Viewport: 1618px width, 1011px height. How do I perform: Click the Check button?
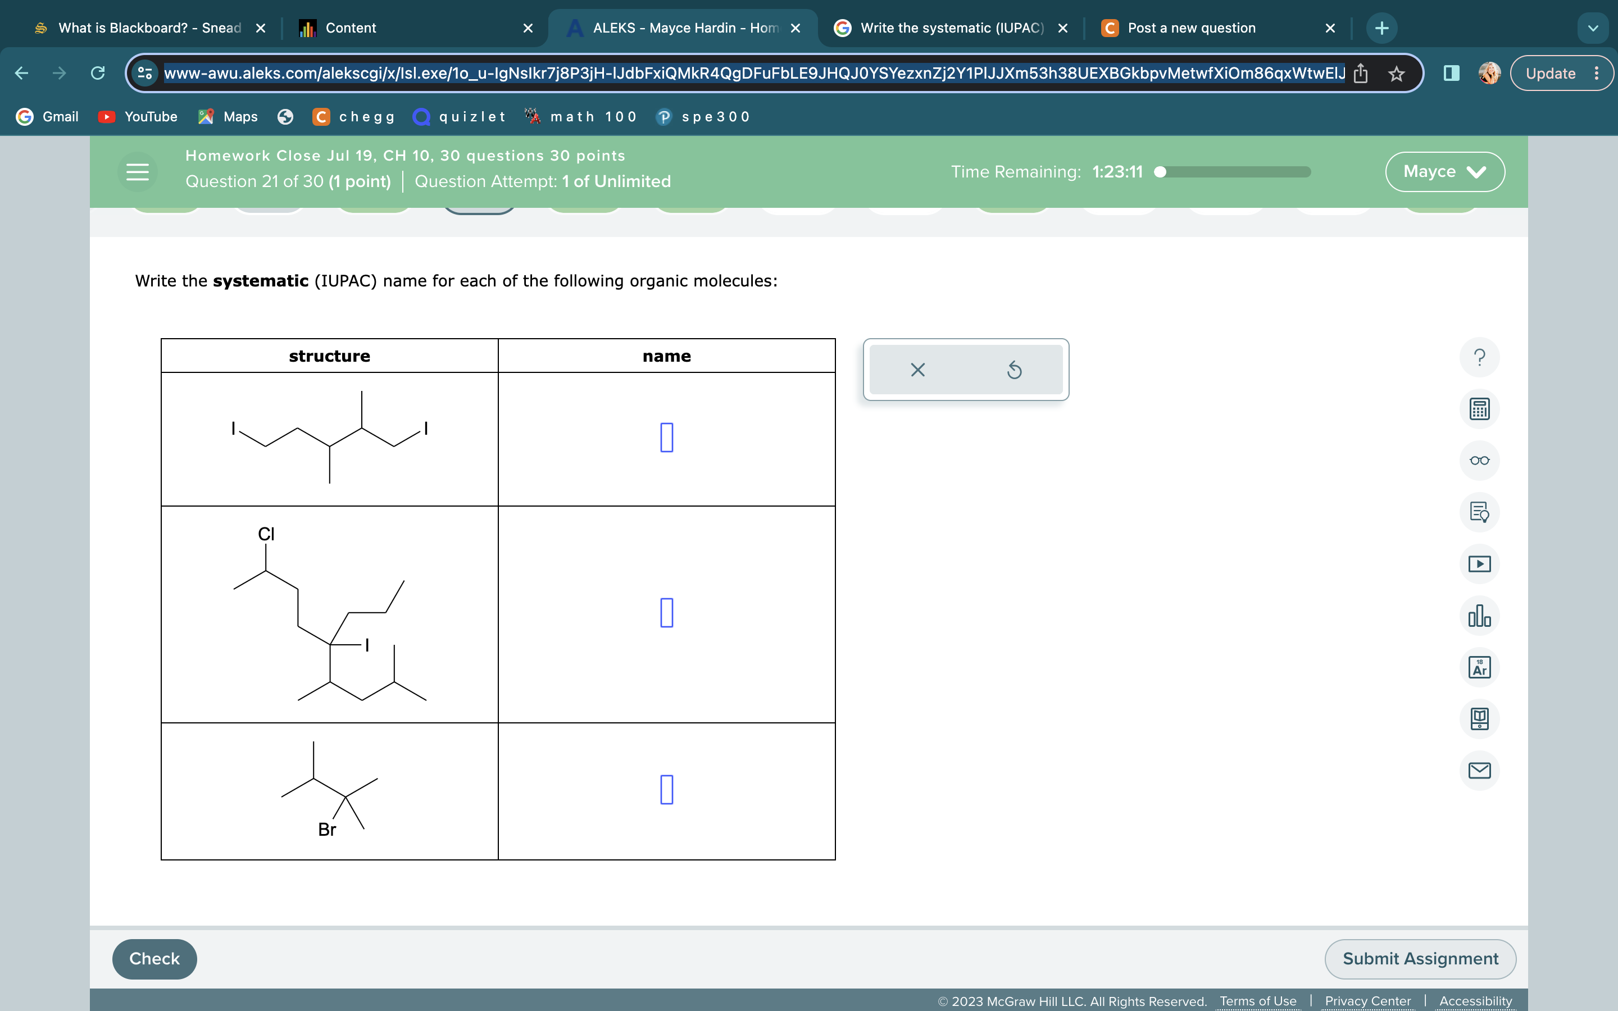[154, 958]
